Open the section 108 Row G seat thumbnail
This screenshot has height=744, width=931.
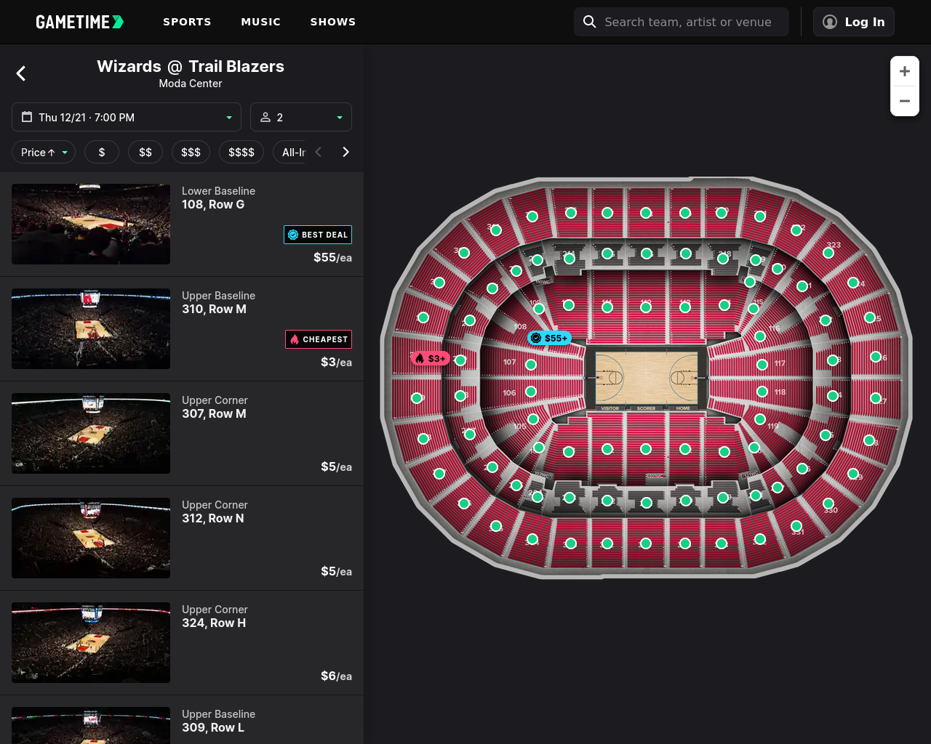tap(91, 224)
